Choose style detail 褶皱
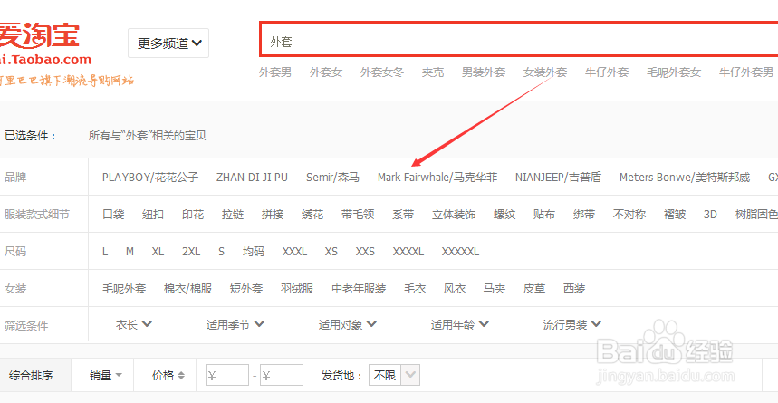This screenshot has height=403, width=778. pos(675,215)
